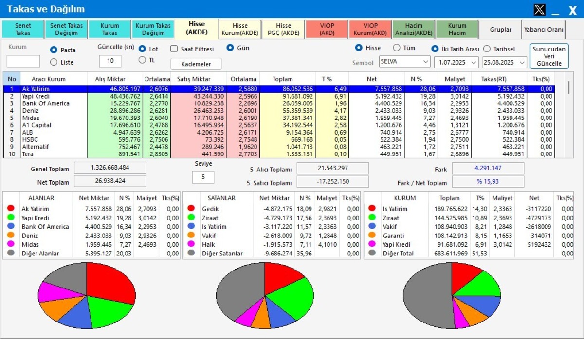
Task: Click the SATANLAR pie chart
Action: [x=264, y=296]
